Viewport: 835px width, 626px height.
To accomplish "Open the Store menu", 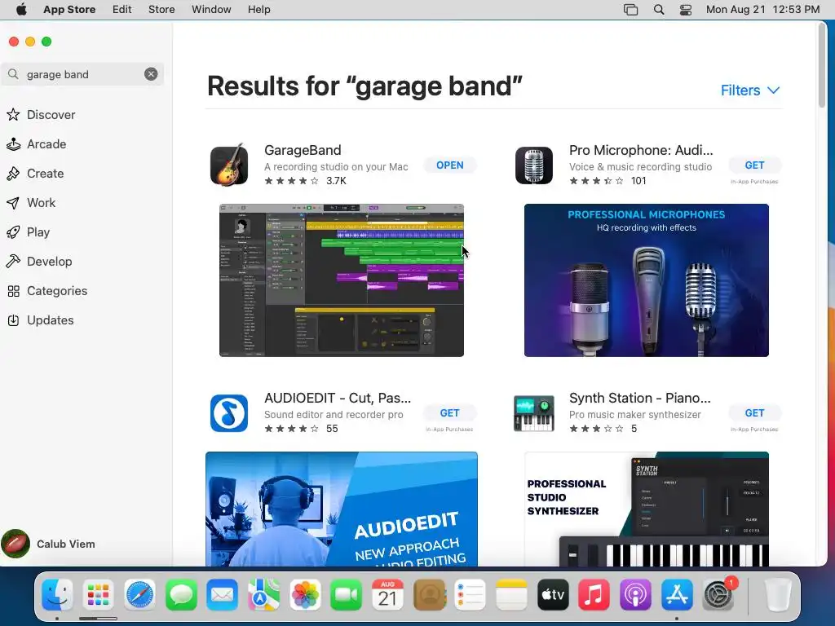I will click(x=161, y=10).
